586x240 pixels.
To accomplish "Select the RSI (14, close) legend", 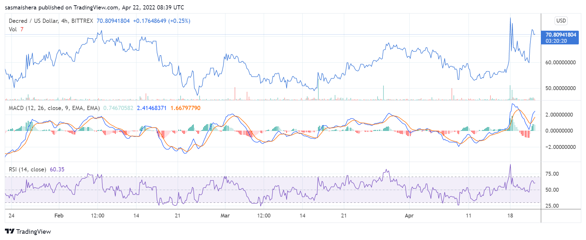I will [x=27, y=169].
